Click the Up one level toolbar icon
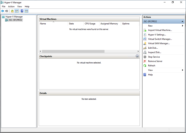186x133 pixels. 12,11
